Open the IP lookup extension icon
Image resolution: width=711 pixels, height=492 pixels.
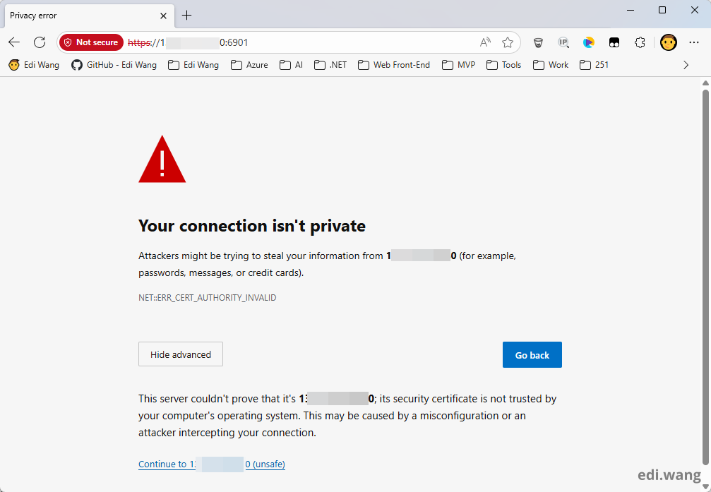[x=563, y=42]
